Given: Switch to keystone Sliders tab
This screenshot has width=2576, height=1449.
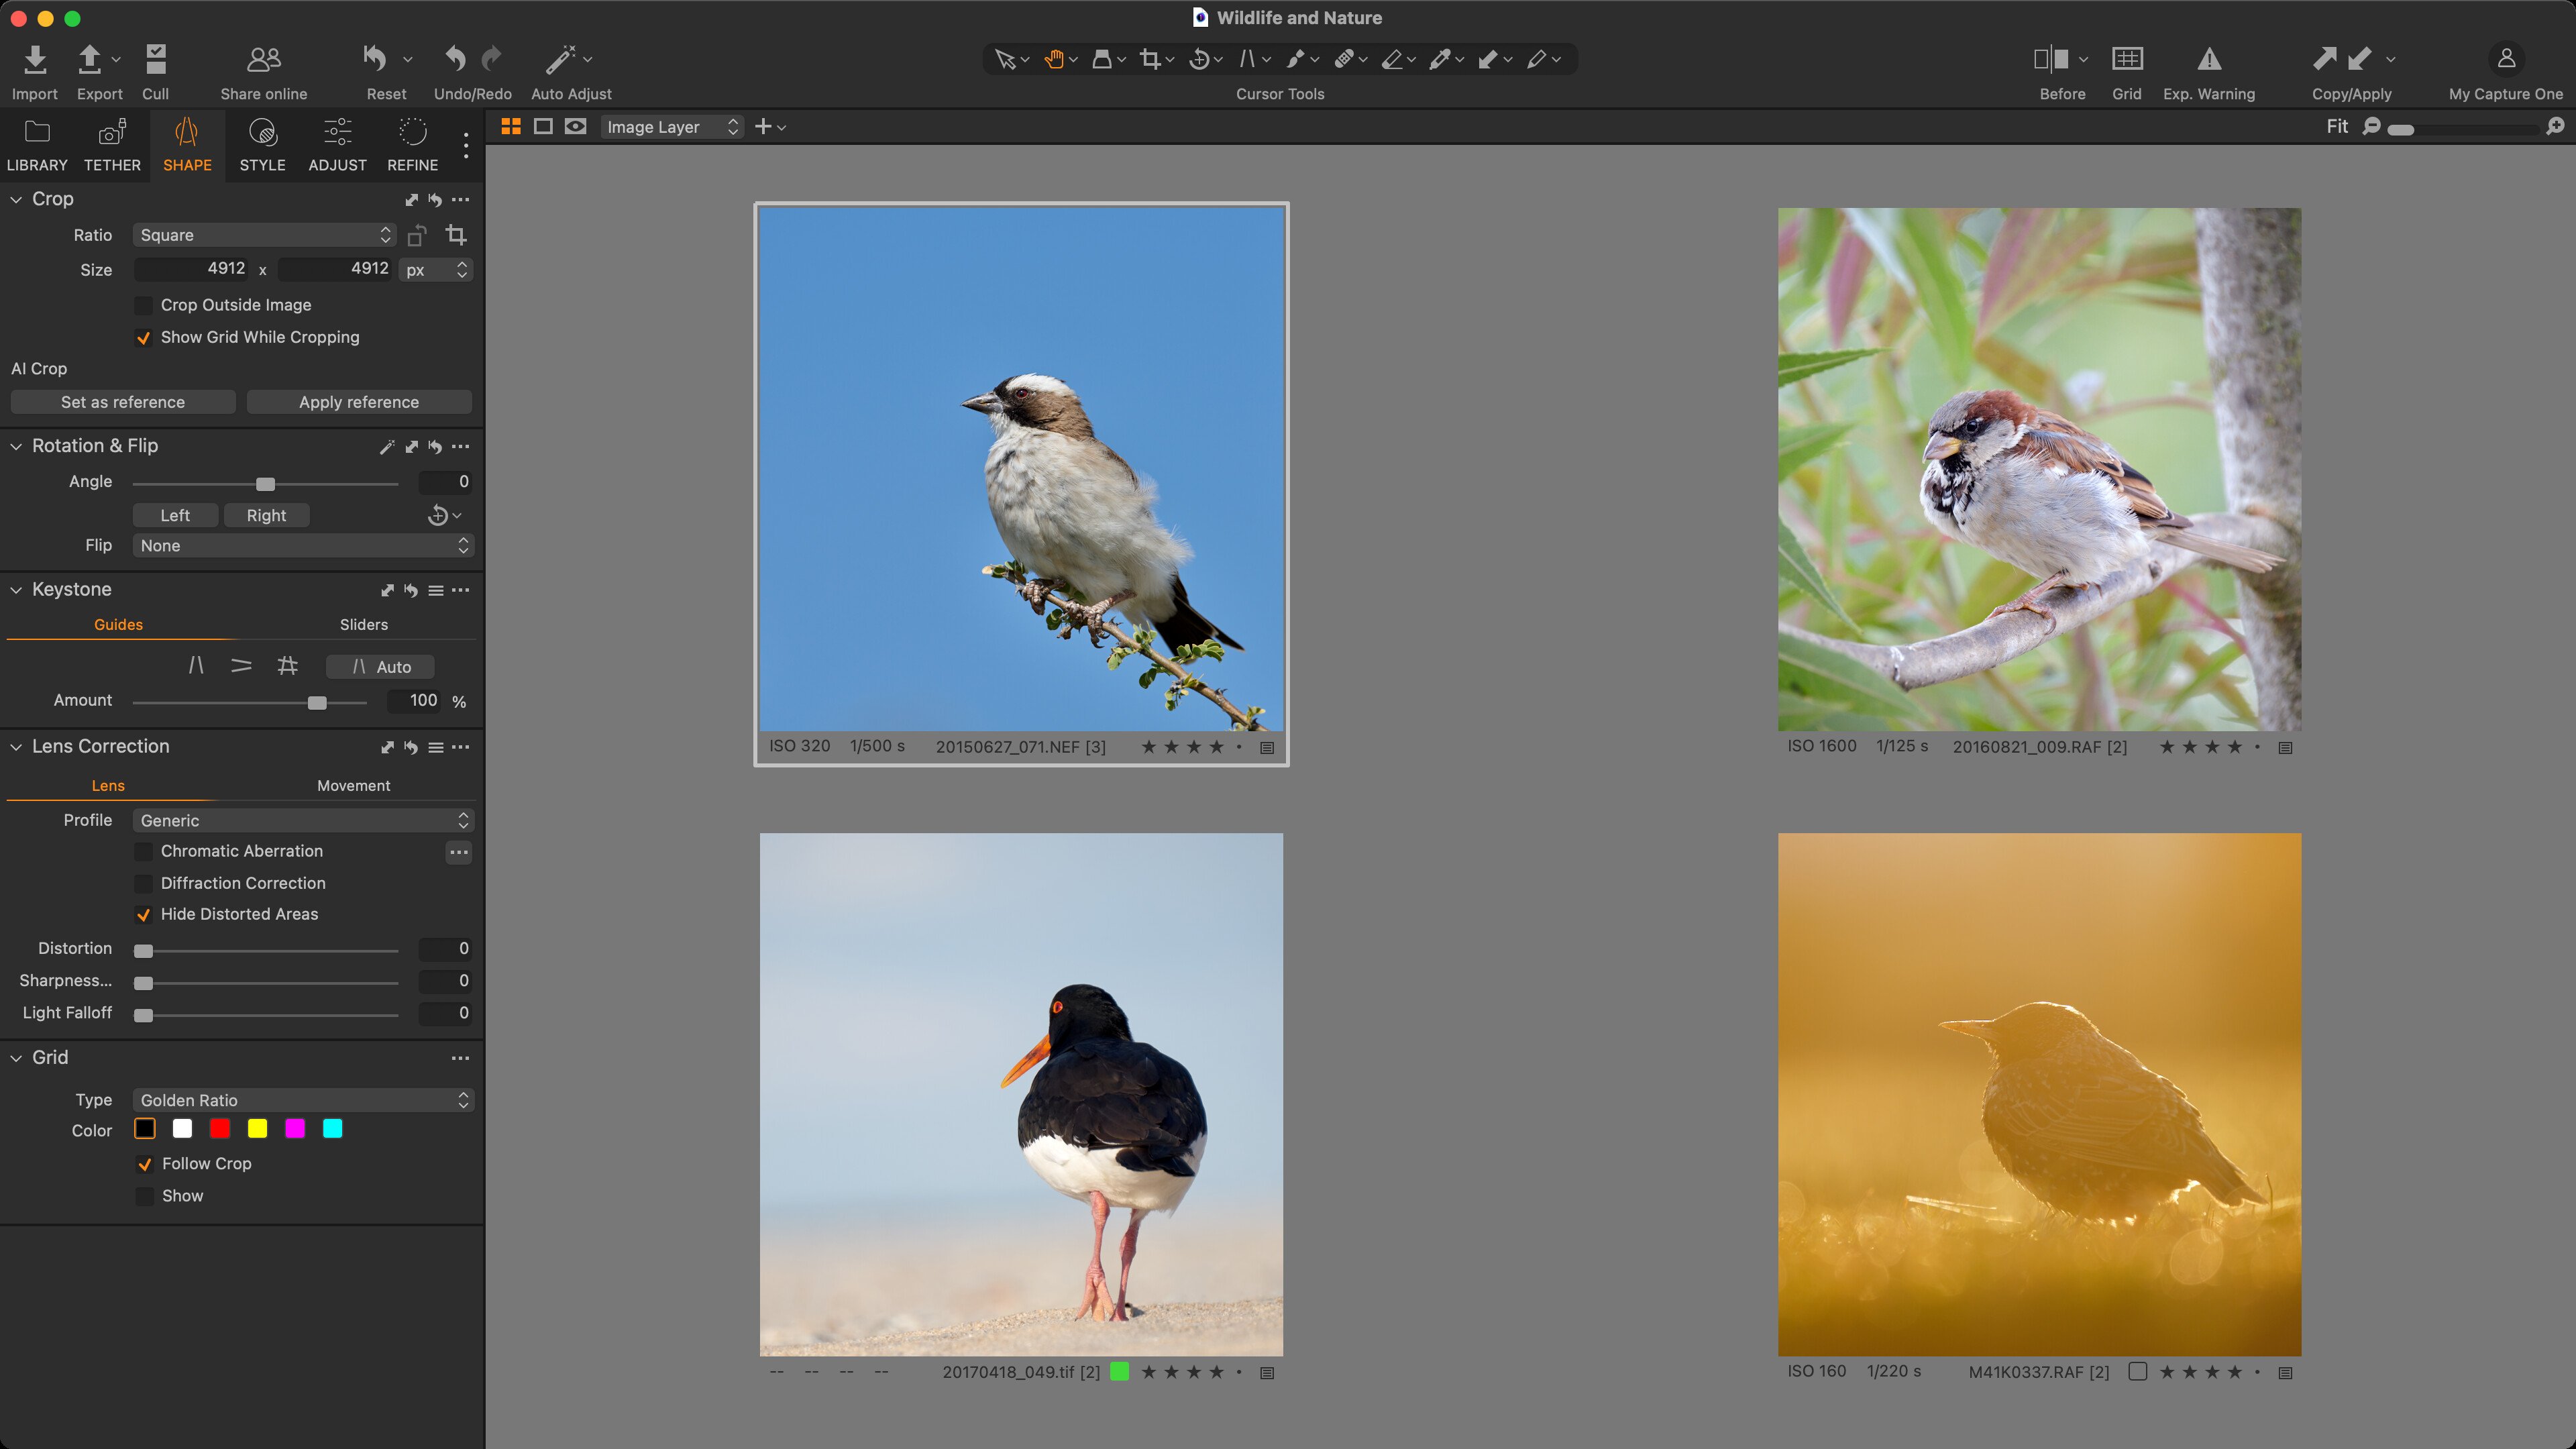Looking at the screenshot, I should (x=363, y=625).
